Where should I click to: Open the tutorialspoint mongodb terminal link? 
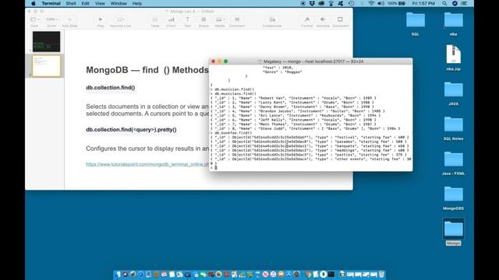[x=147, y=164]
